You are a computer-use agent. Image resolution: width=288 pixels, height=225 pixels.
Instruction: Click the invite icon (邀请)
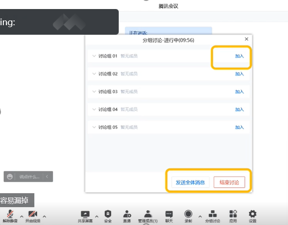[127, 214]
